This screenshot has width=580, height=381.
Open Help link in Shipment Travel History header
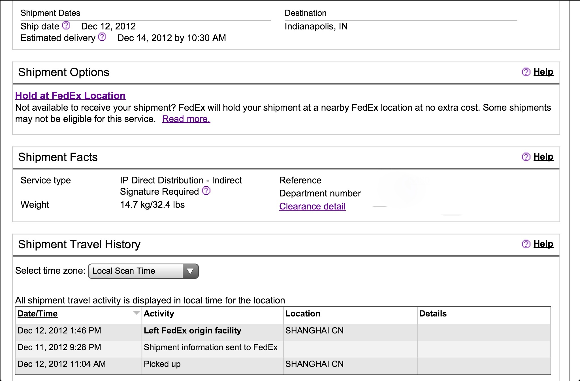[543, 244]
